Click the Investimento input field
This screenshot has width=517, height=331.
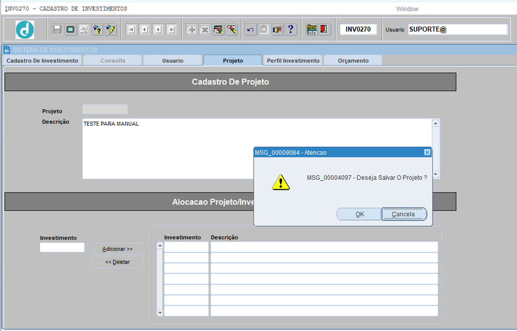[x=62, y=248]
